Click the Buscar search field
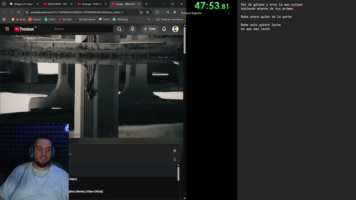This screenshot has width=356, height=200. [82, 29]
